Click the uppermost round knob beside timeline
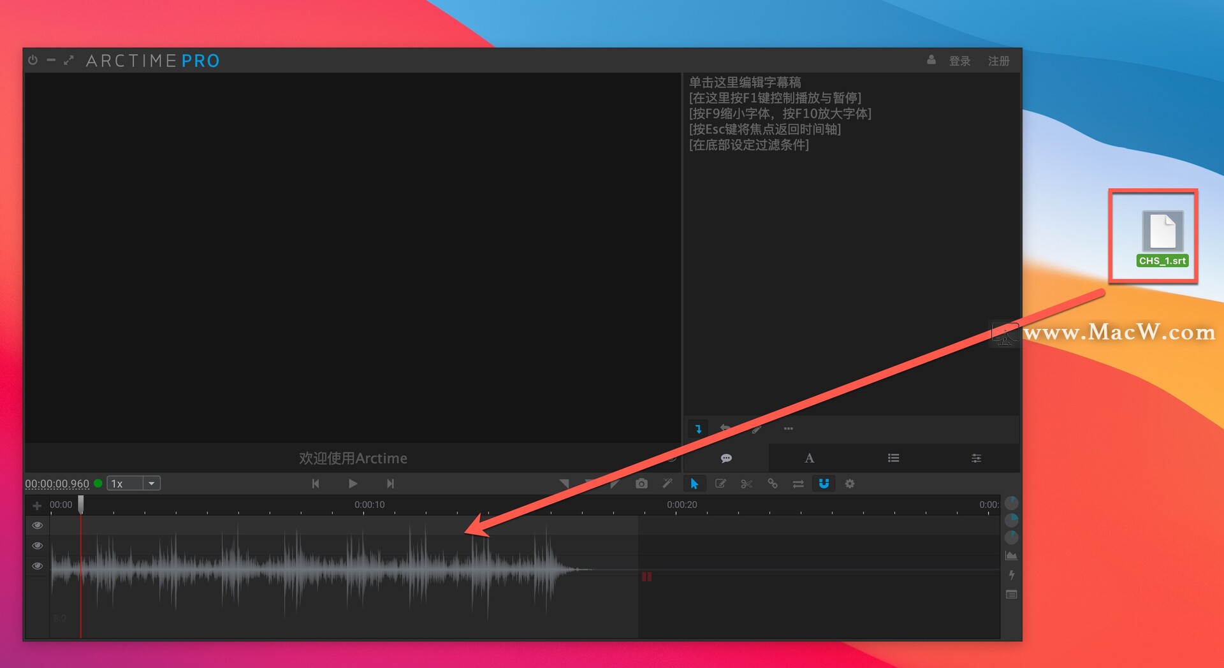Screen dimensions: 1224x668 click(x=1012, y=503)
